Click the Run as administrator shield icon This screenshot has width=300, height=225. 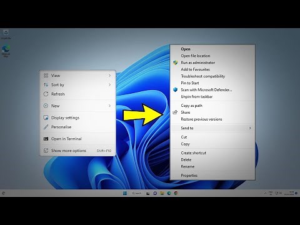pyautogui.click(x=175, y=62)
